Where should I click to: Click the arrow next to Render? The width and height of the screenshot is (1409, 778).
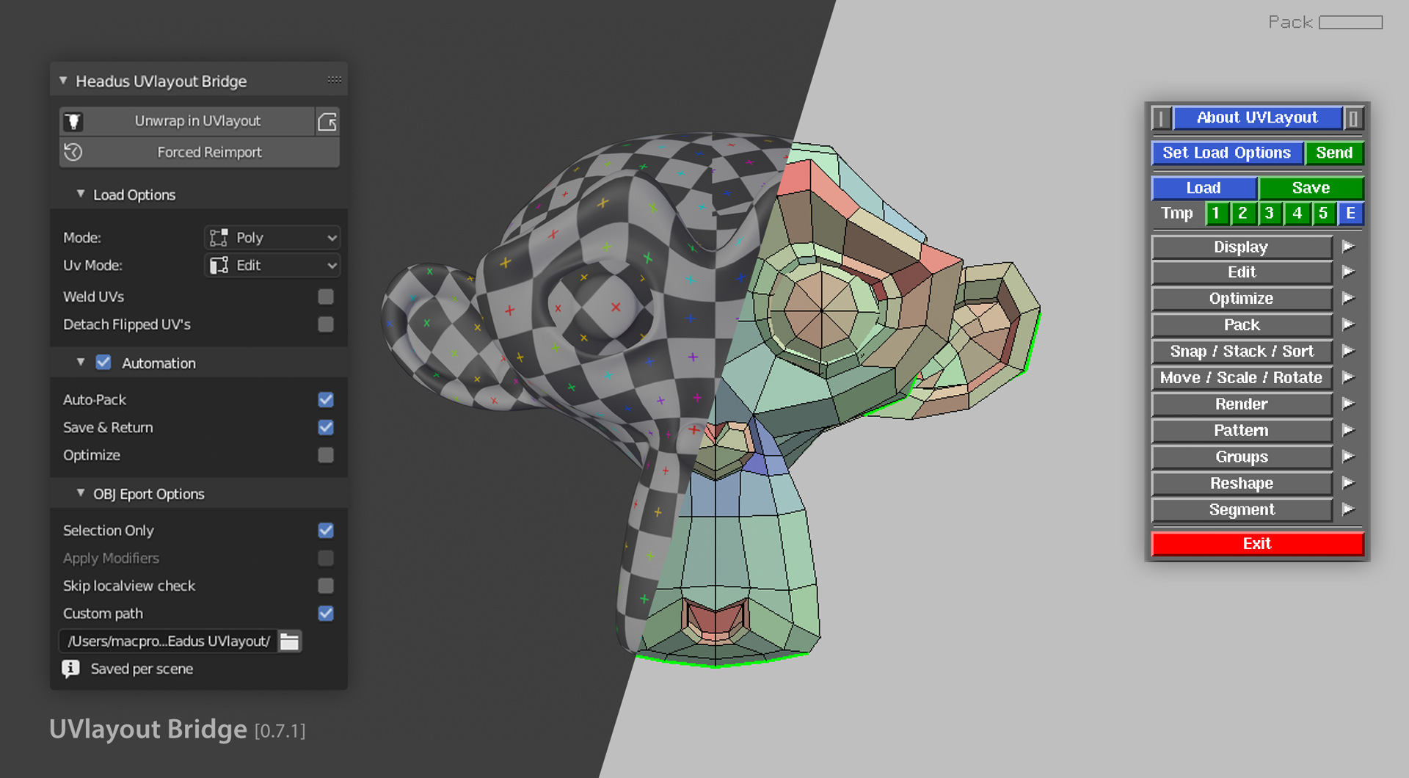[1348, 404]
